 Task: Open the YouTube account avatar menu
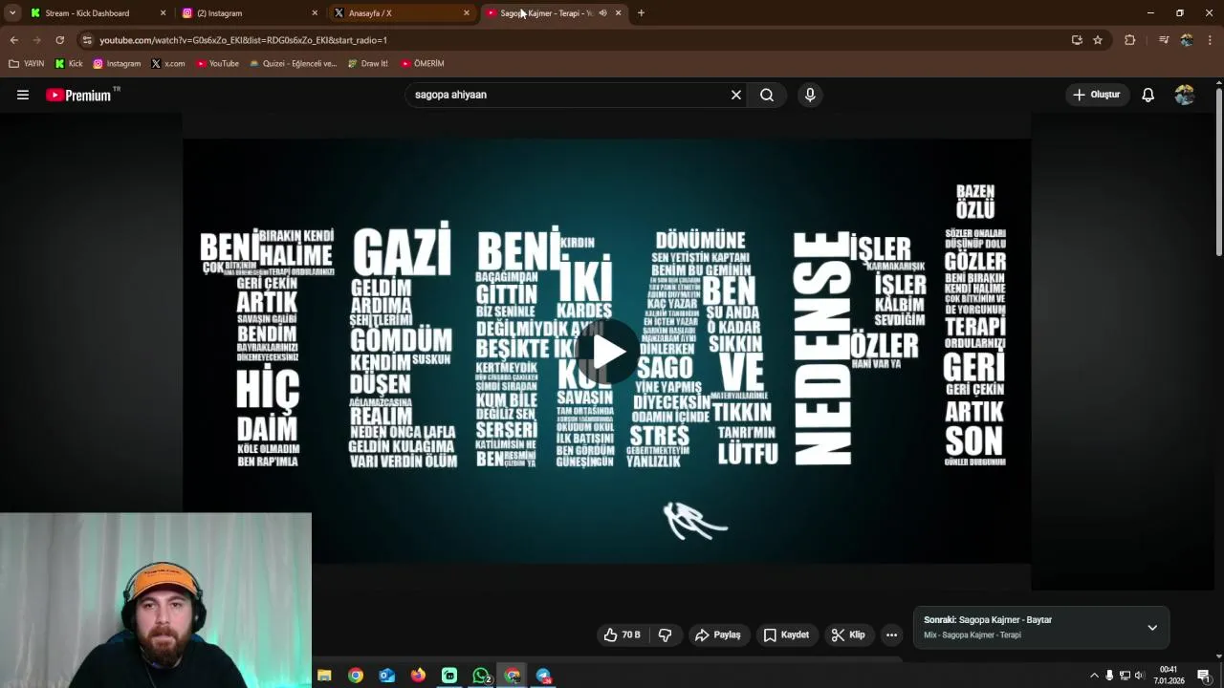1185,95
